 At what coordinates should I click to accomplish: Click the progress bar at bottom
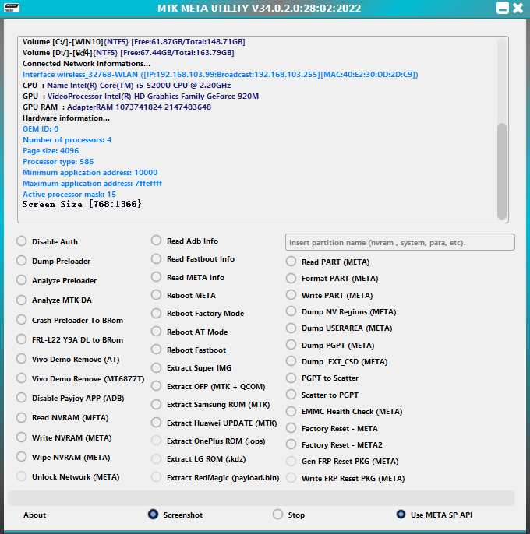tap(261, 498)
